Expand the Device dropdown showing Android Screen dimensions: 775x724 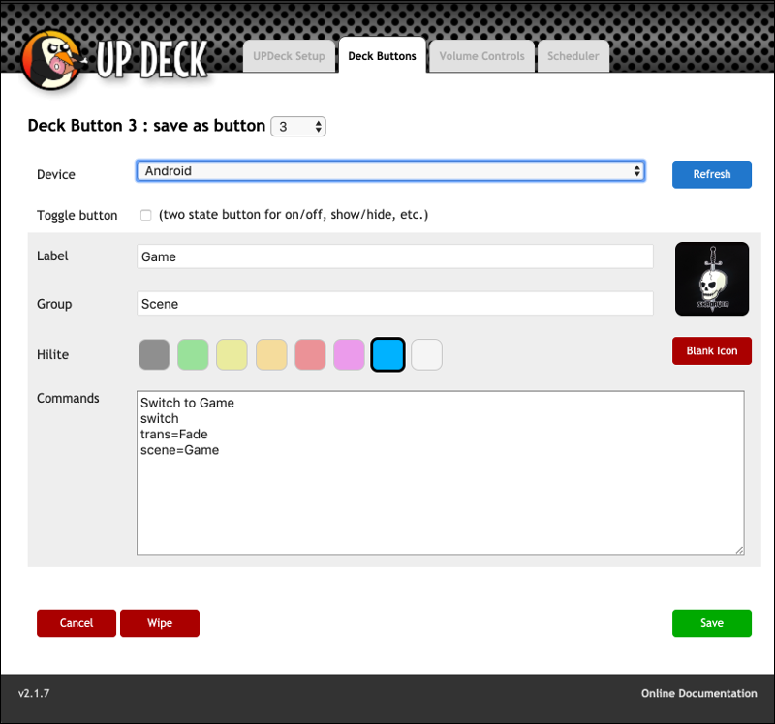click(390, 171)
